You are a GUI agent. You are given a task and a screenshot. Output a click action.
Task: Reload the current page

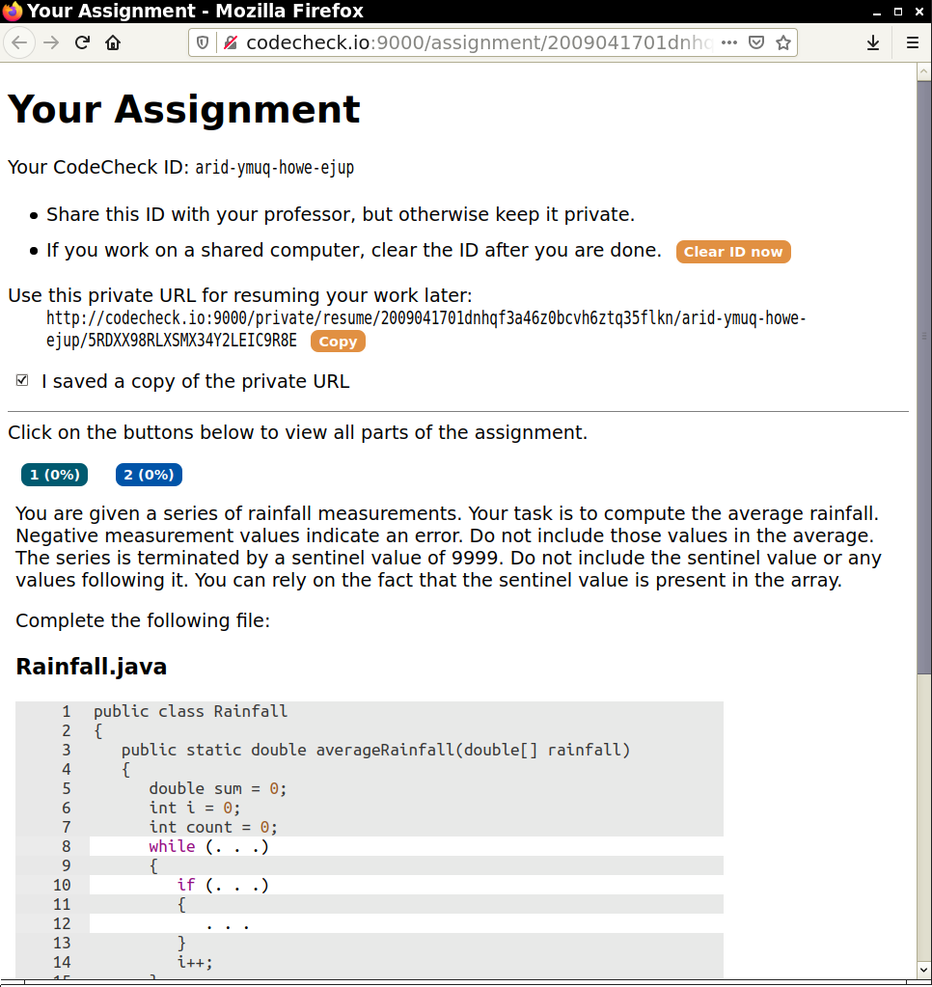[x=83, y=42]
